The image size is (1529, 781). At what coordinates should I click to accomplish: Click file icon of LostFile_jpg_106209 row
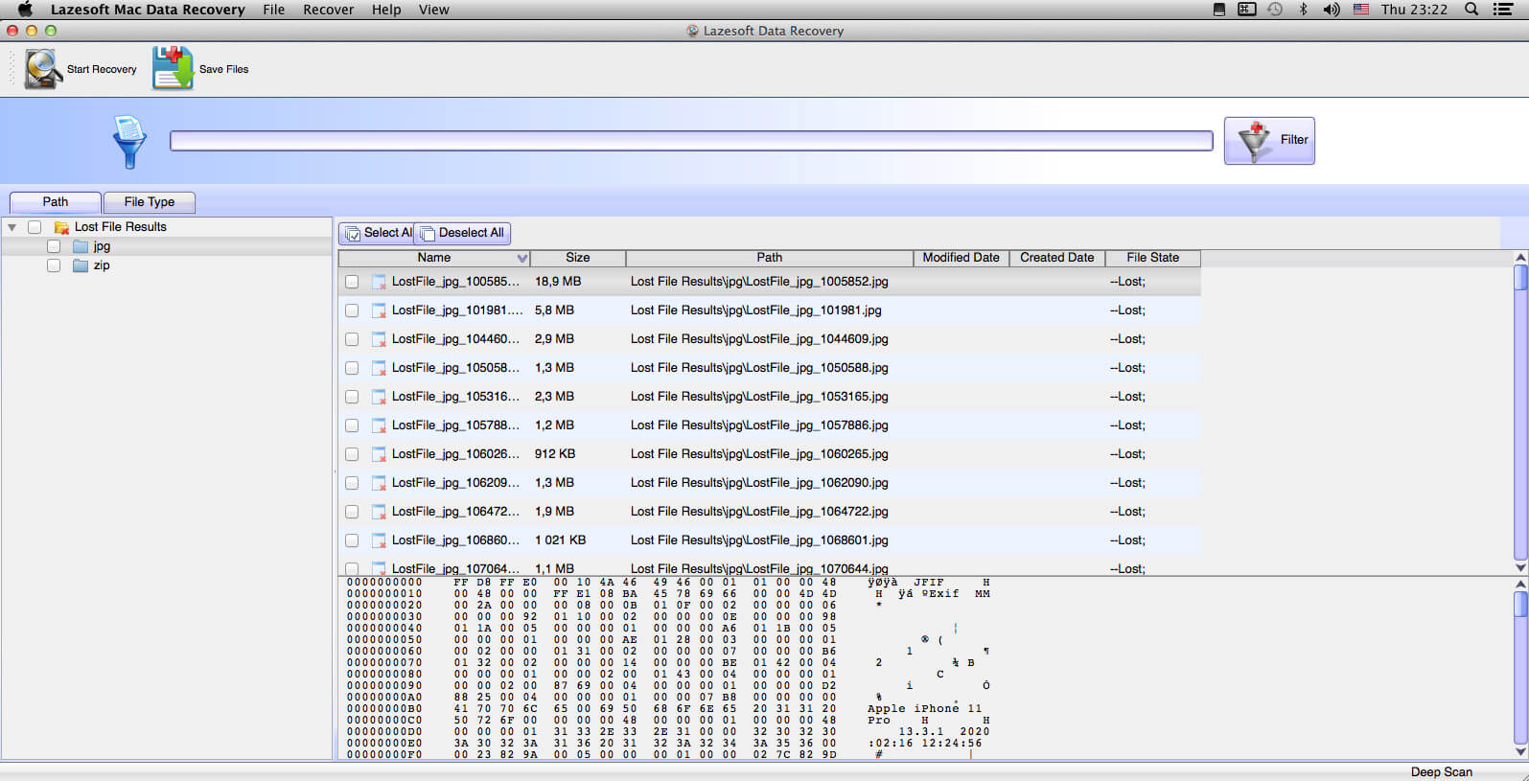[379, 483]
